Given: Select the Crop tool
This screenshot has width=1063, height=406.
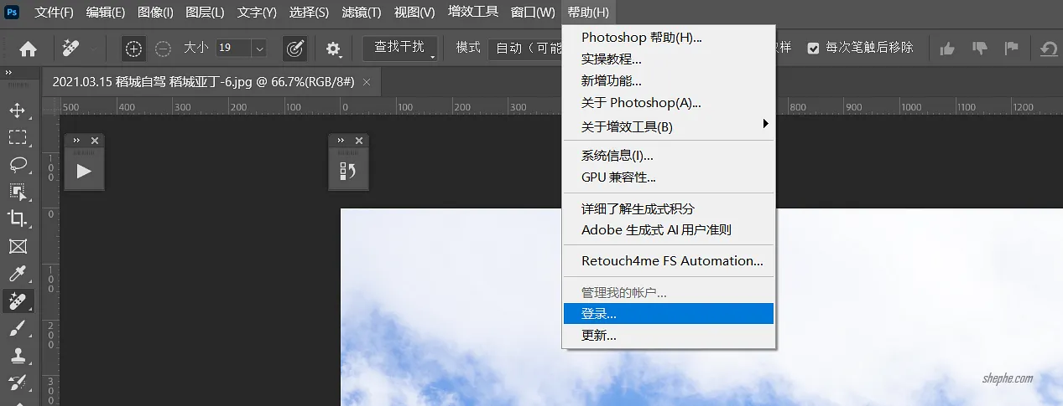Looking at the screenshot, I should pyautogui.click(x=18, y=218).
